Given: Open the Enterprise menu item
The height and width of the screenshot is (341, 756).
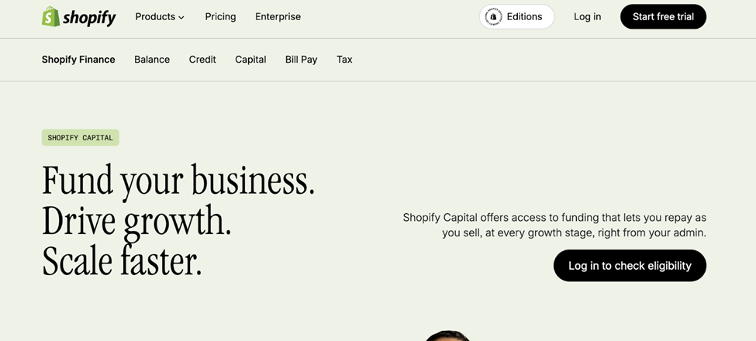Looking at the screenshot, I should [278, 16].
